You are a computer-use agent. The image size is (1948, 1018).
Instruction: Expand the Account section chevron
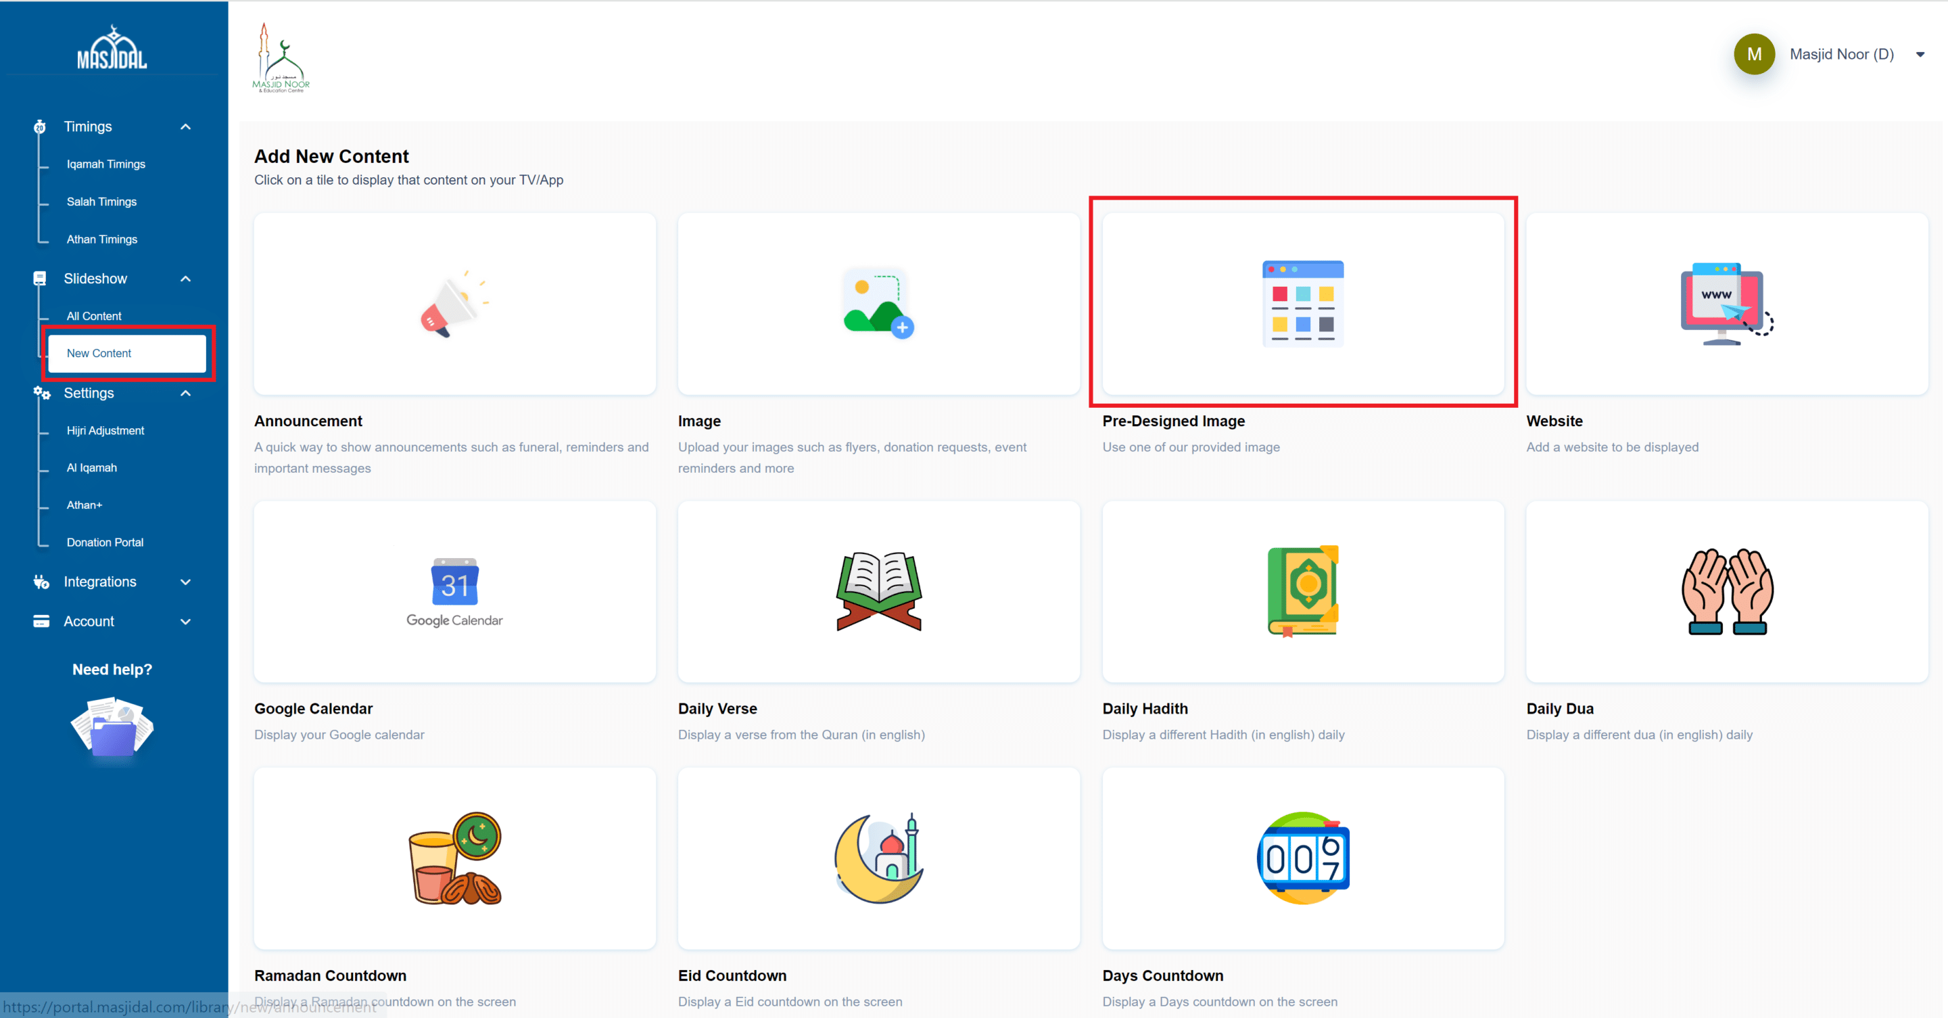pos(185,621)
